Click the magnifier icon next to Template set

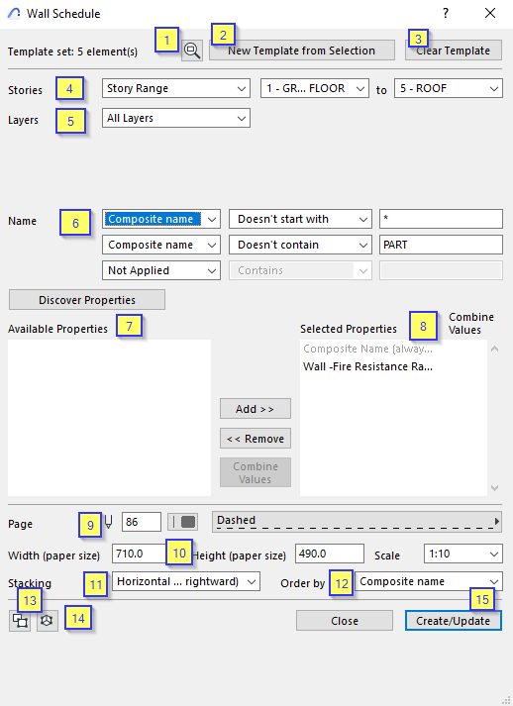pyautogui.click(x=192, y=50)
